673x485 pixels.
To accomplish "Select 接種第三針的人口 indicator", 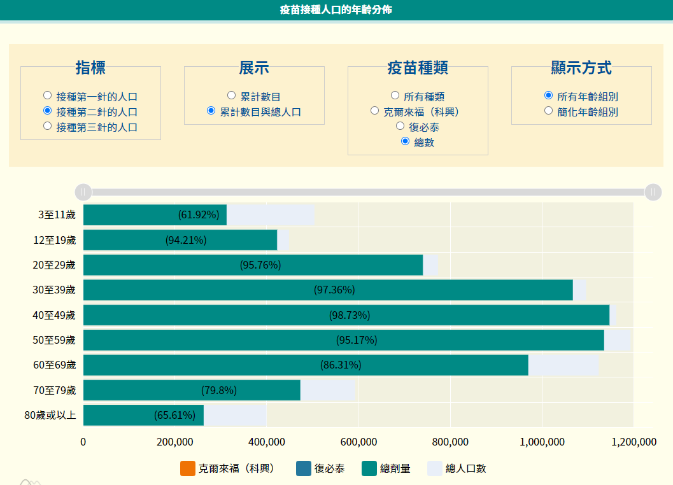I will point(47,125).
